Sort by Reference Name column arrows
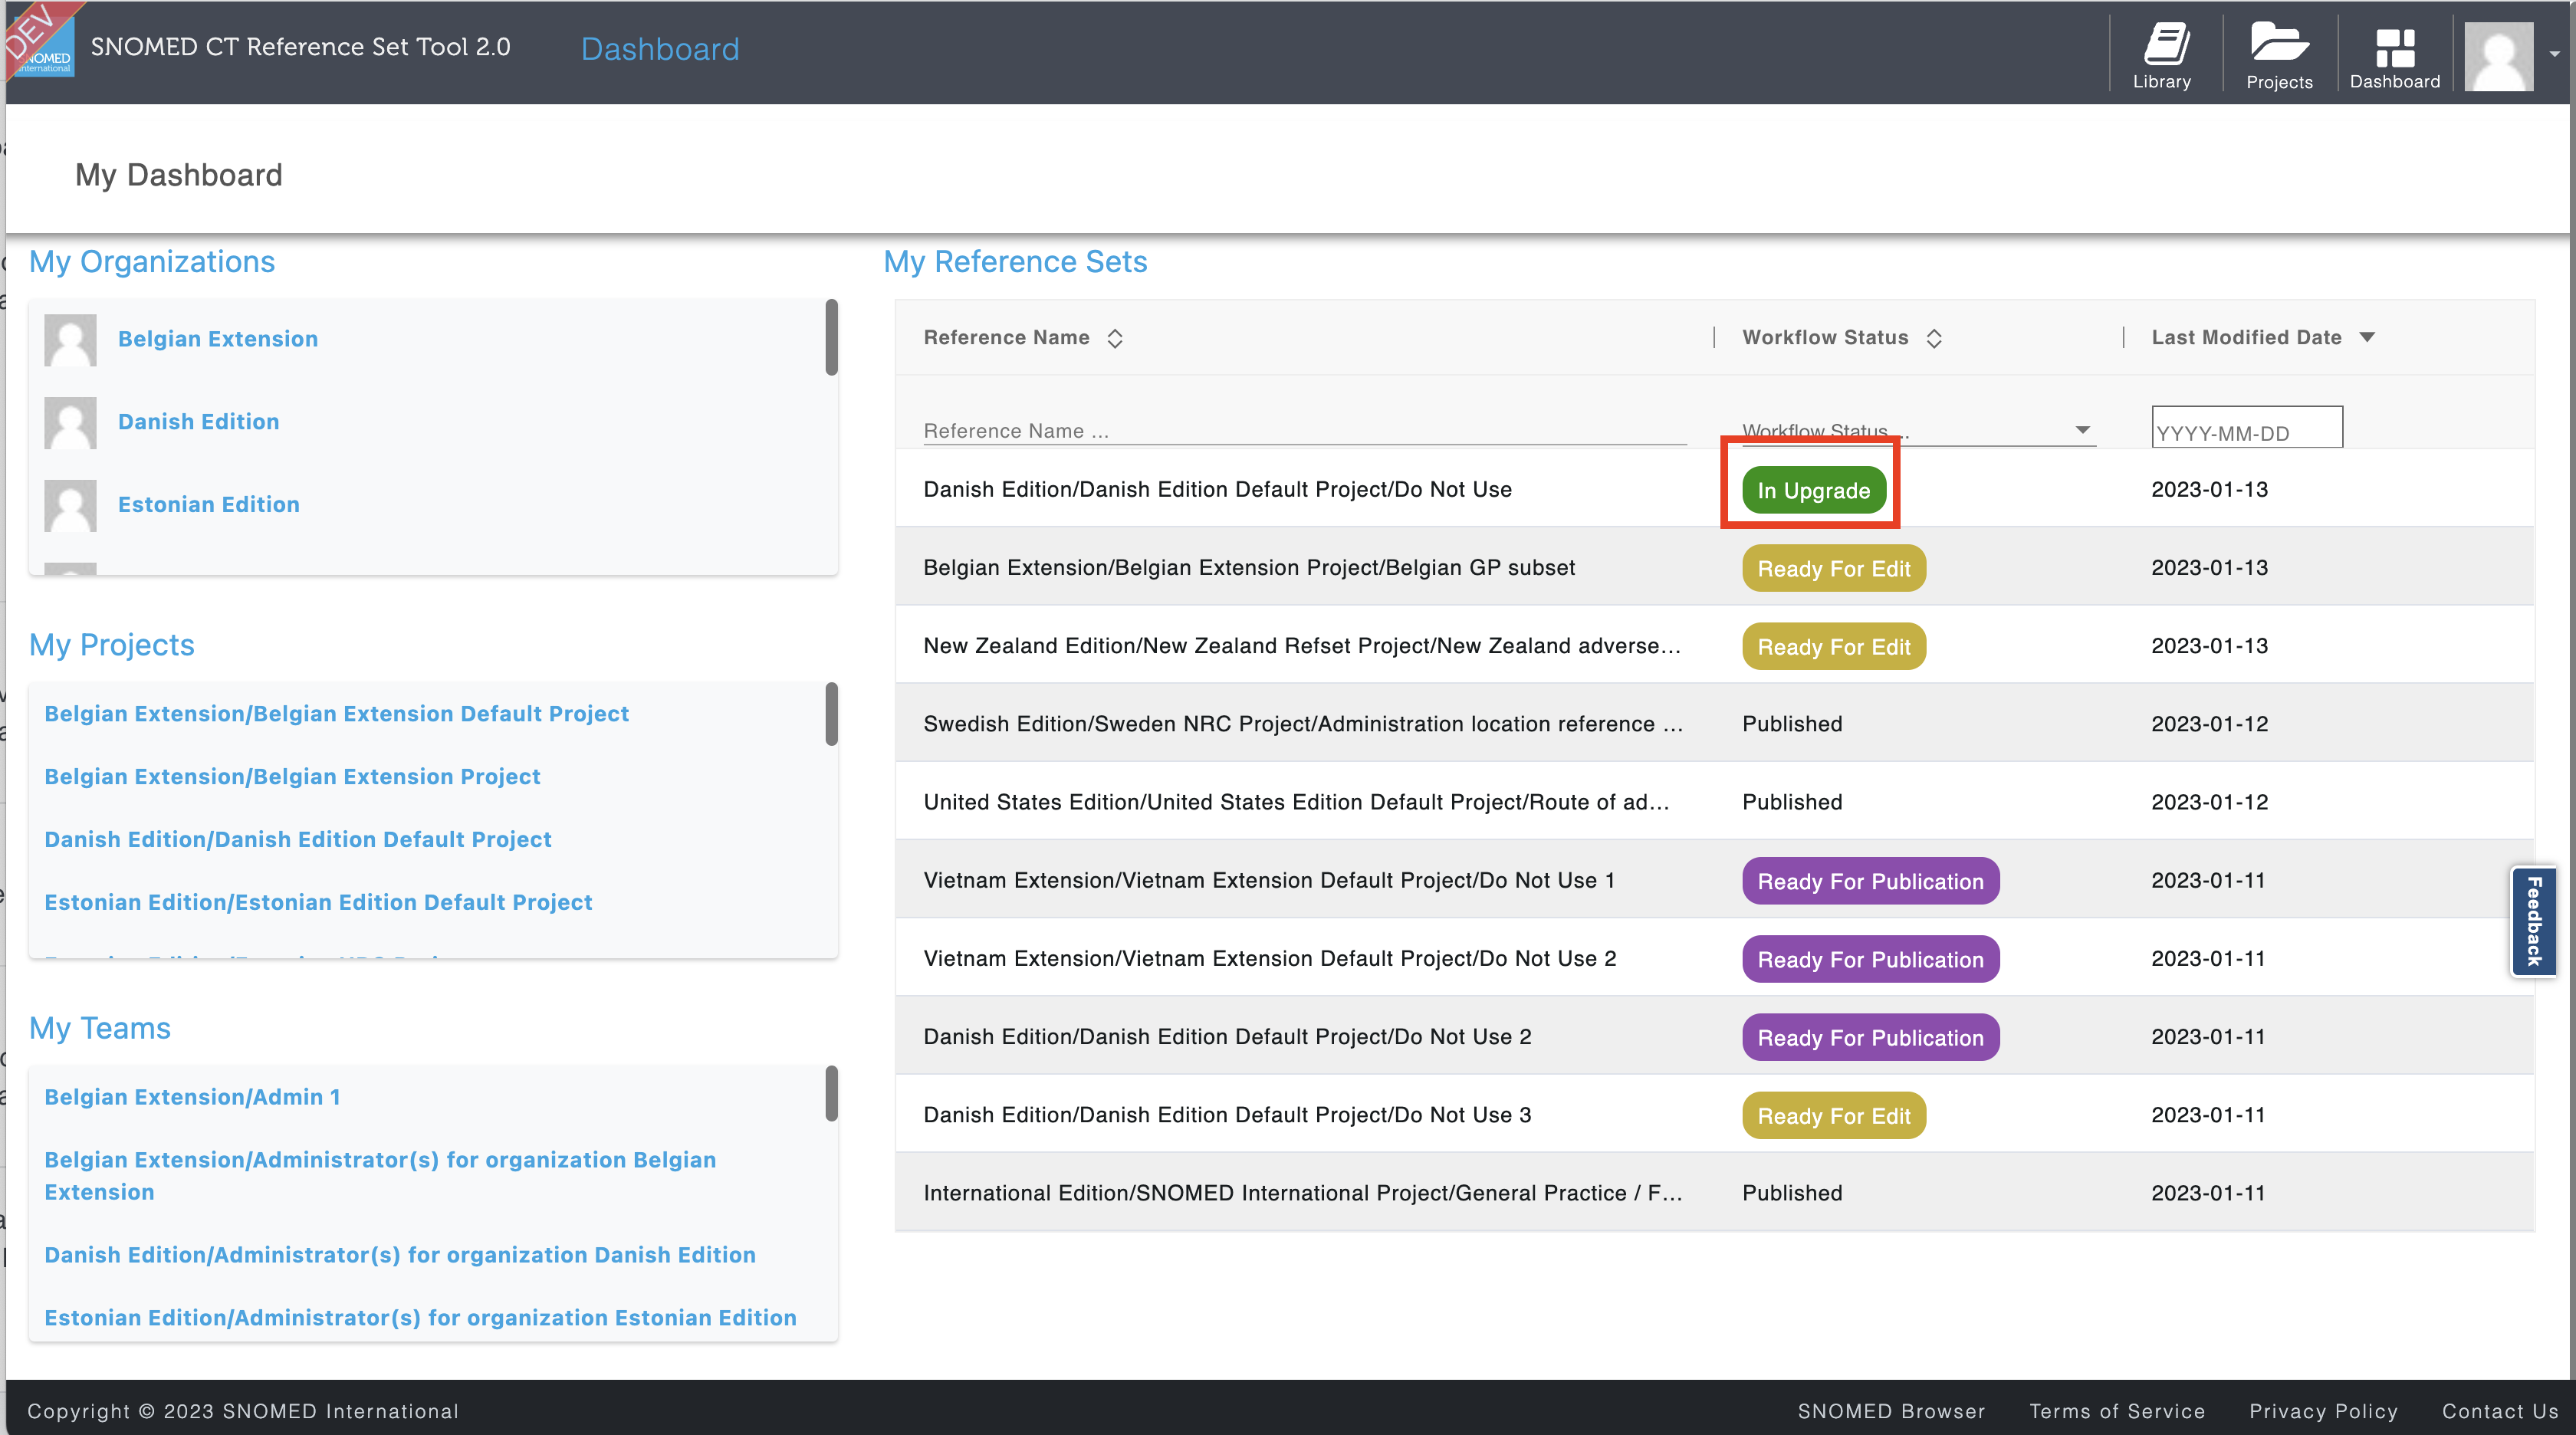This screenshot has height=1435, width=2576. [x=1115, y=338]
